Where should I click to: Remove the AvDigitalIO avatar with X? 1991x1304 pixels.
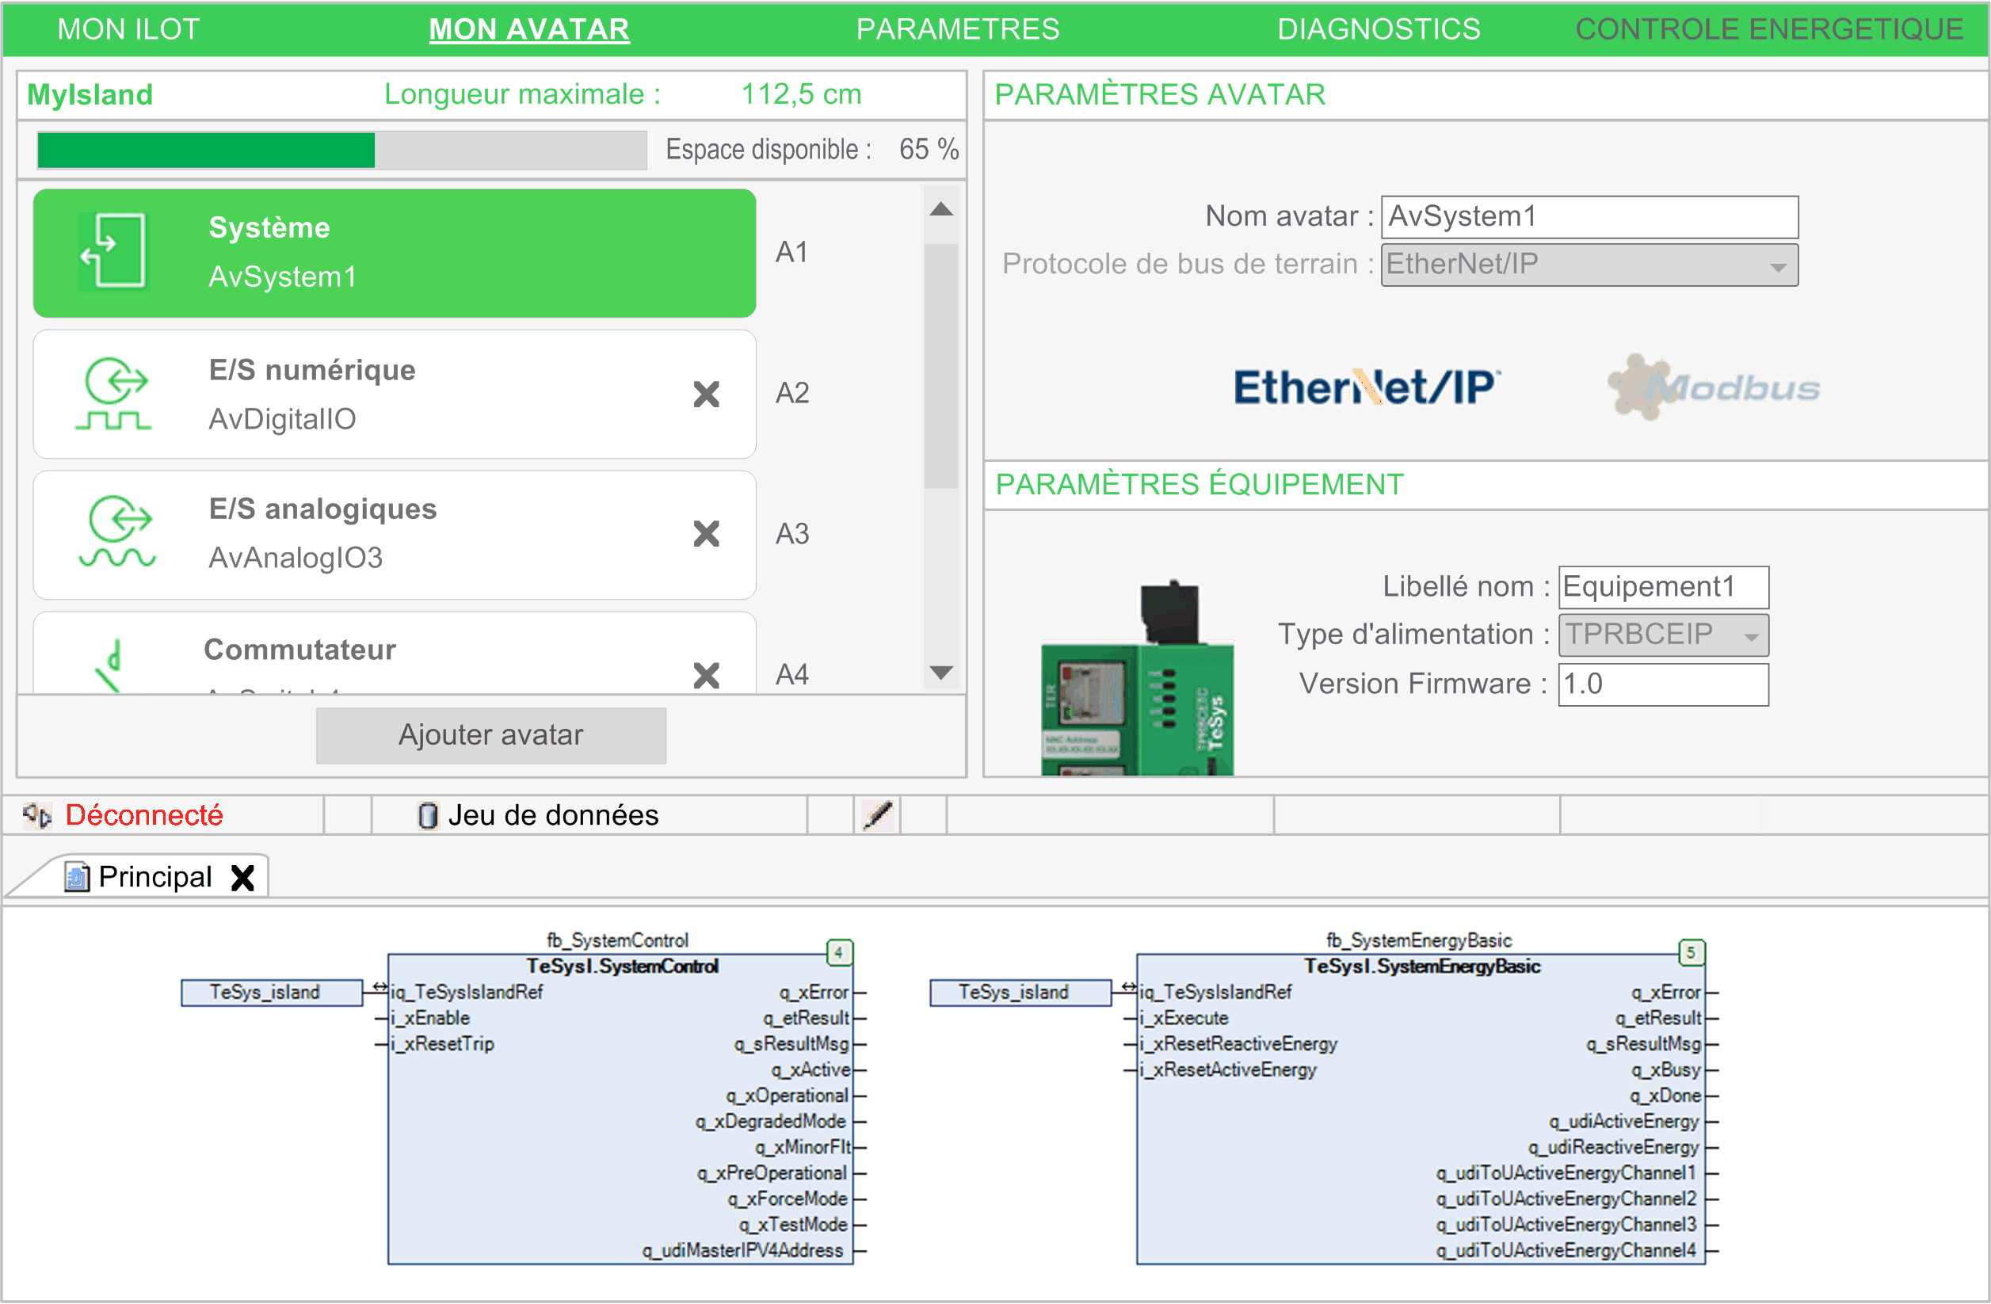[x=706, y=394]
